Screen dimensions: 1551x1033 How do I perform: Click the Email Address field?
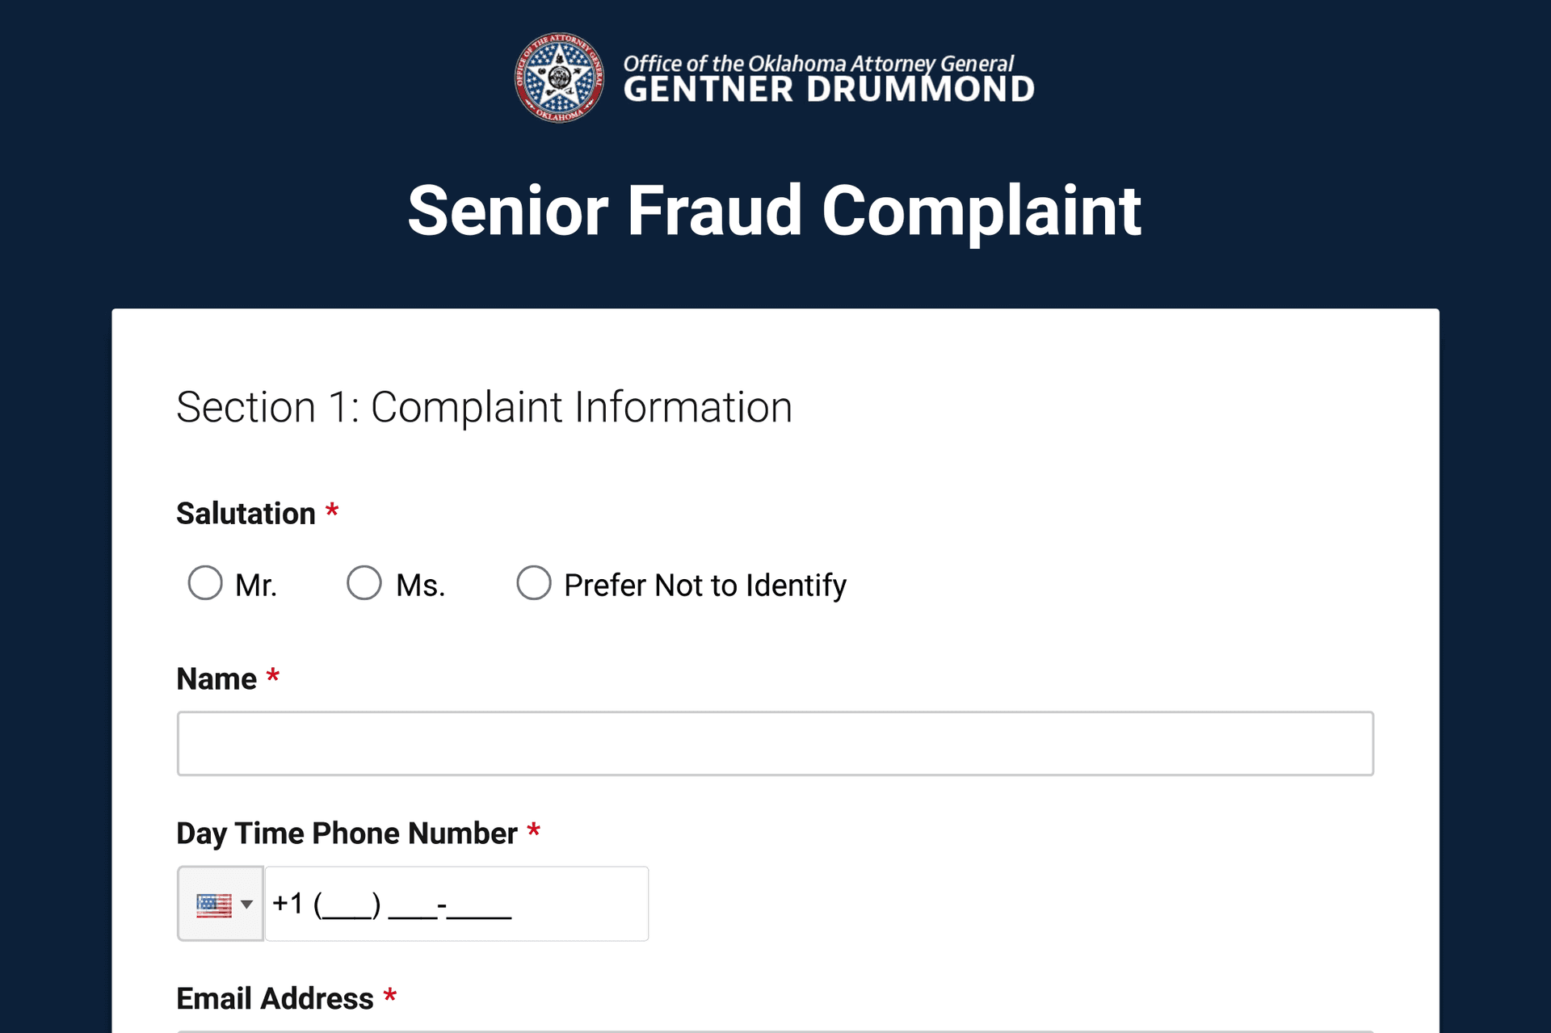(775, 1031)
